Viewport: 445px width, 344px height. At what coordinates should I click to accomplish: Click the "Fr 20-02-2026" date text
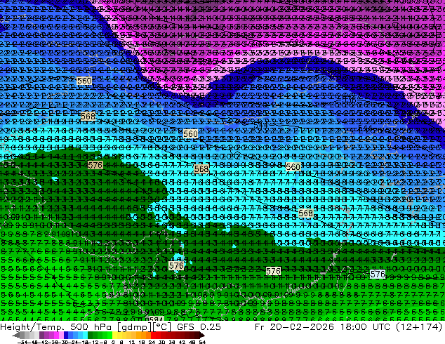294,326
